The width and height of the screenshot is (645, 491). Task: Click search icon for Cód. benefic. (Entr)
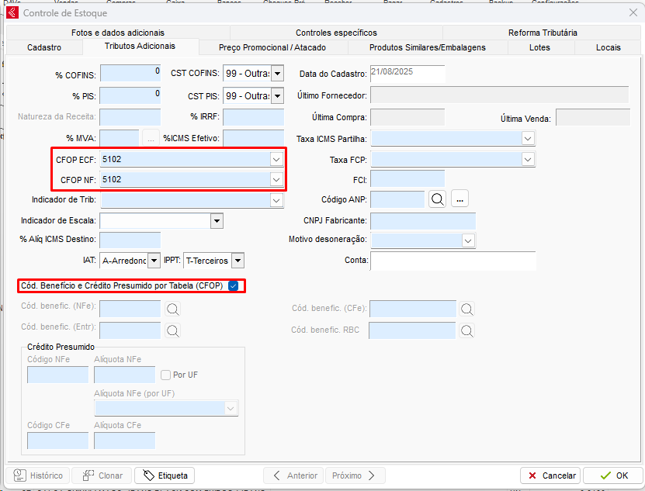point(172,330)
